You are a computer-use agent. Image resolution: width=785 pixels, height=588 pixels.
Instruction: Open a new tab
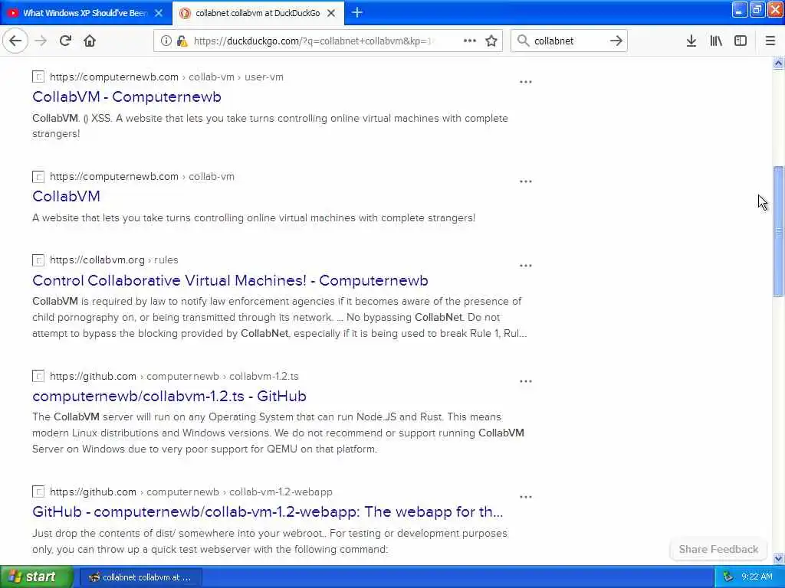(357, 13)
